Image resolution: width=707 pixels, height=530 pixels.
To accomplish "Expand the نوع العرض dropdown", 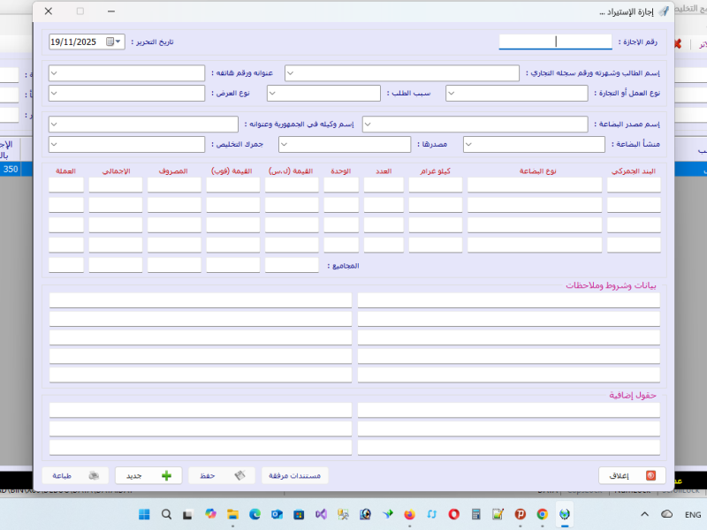I will point(54,94).
